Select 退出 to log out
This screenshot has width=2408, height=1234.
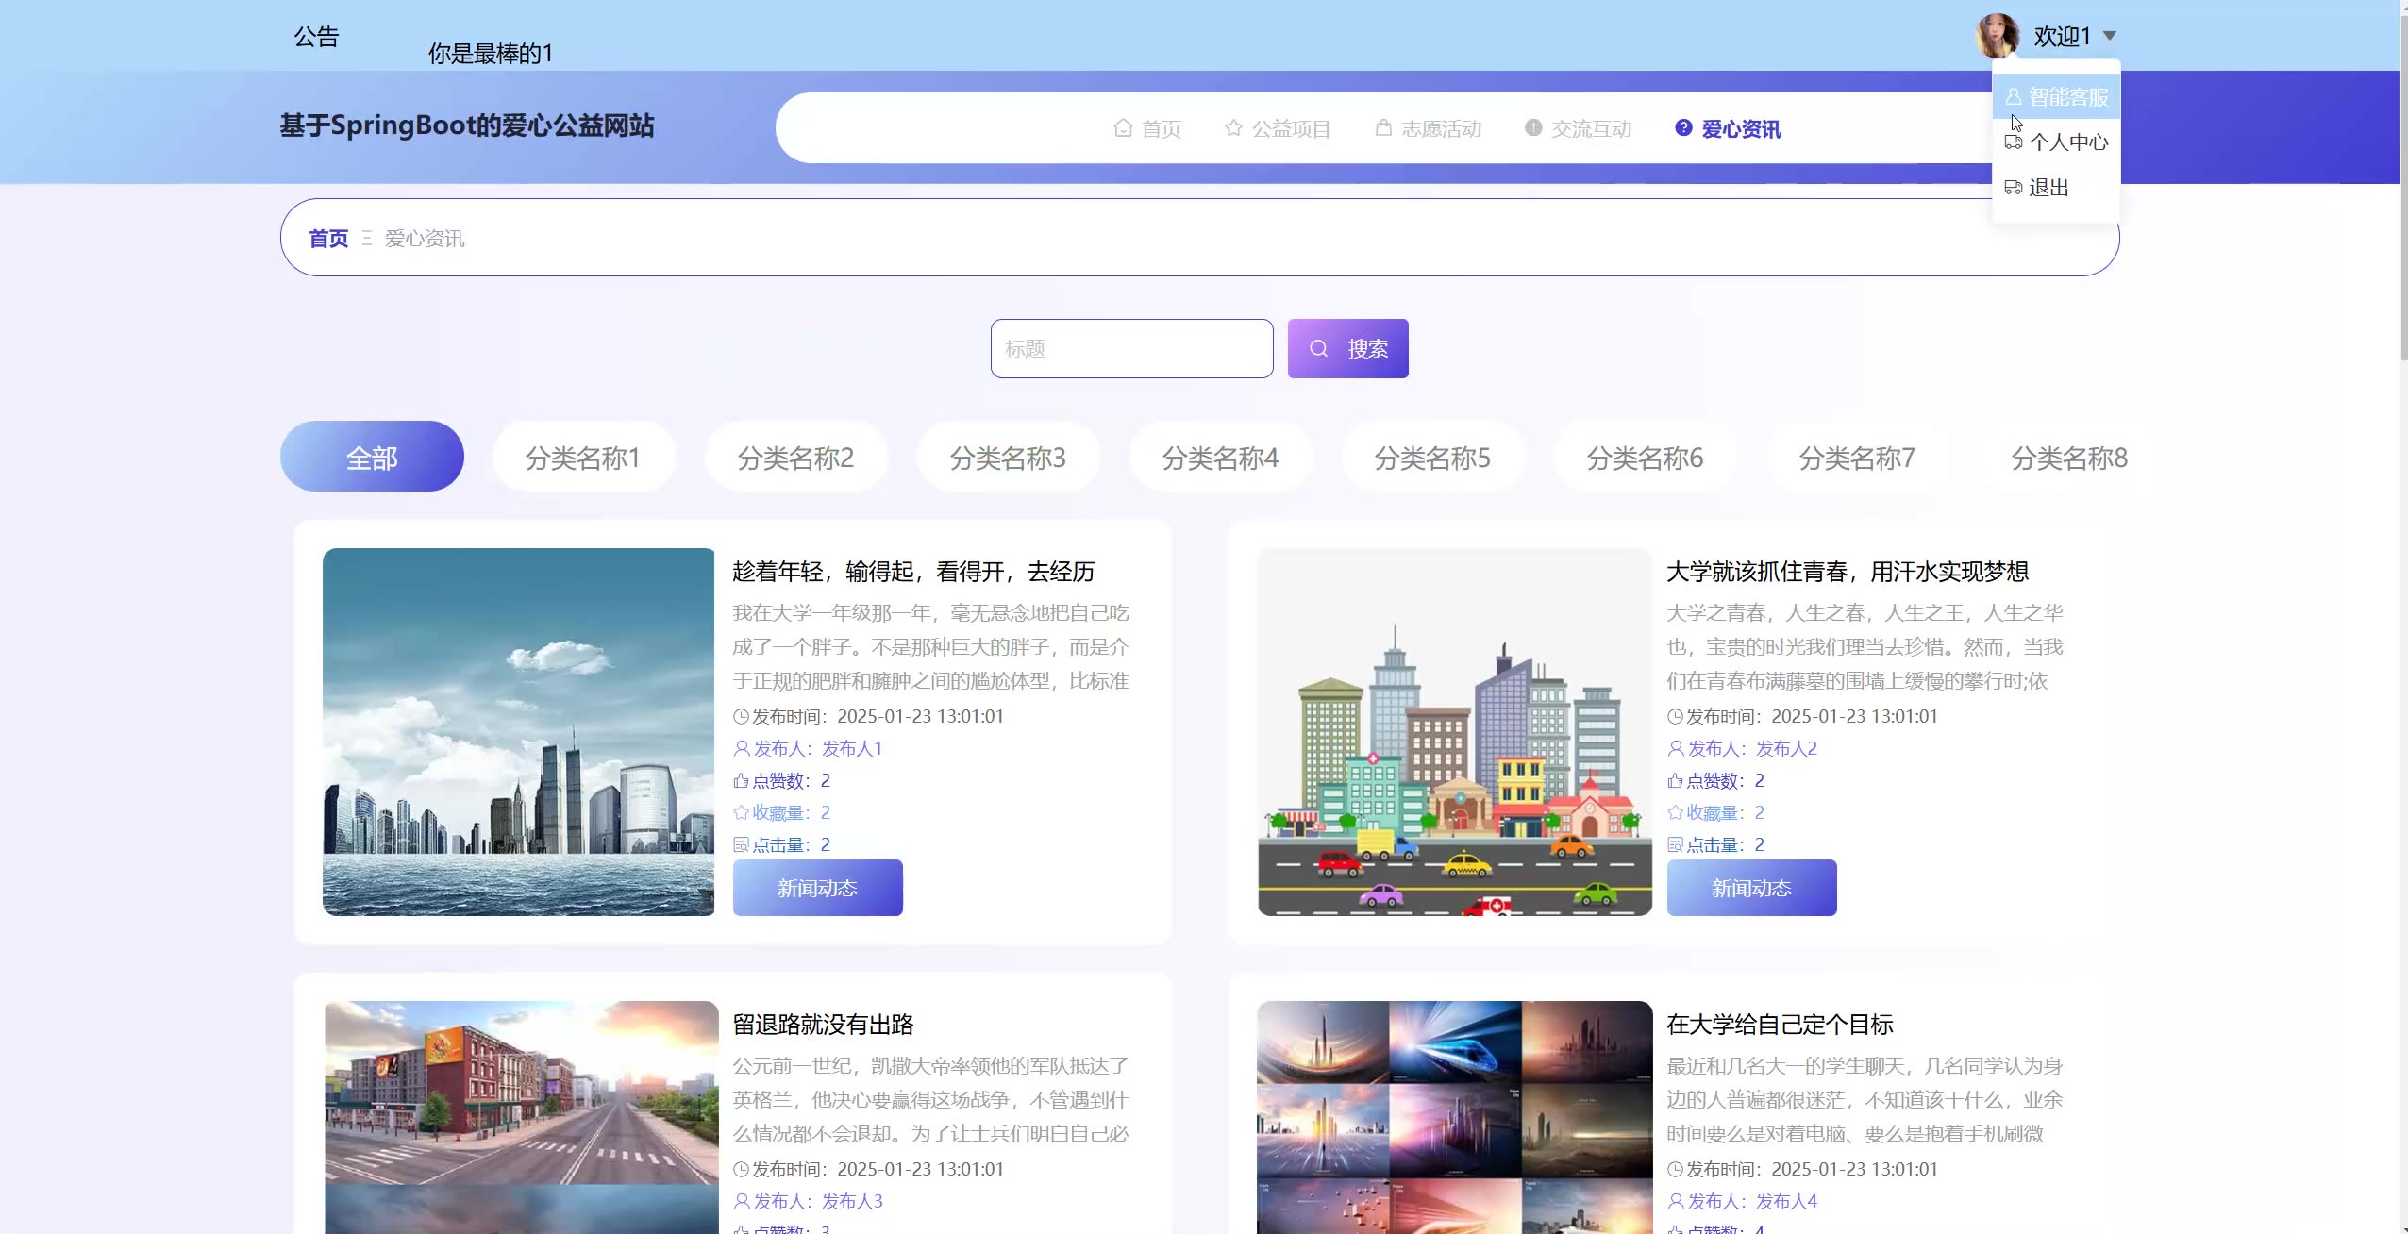tap(2048, 188)
